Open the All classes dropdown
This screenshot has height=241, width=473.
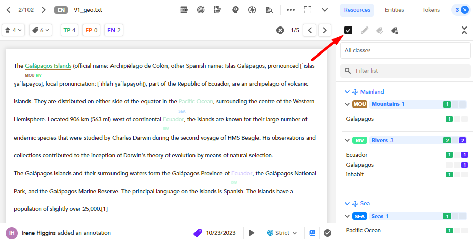(405, 50)
